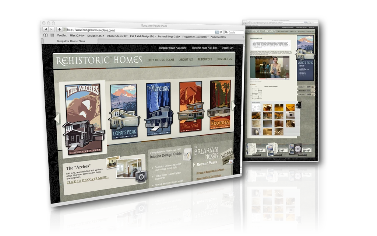Click the Breakfast Nook heading
The image size is (377, 236).
206,153
